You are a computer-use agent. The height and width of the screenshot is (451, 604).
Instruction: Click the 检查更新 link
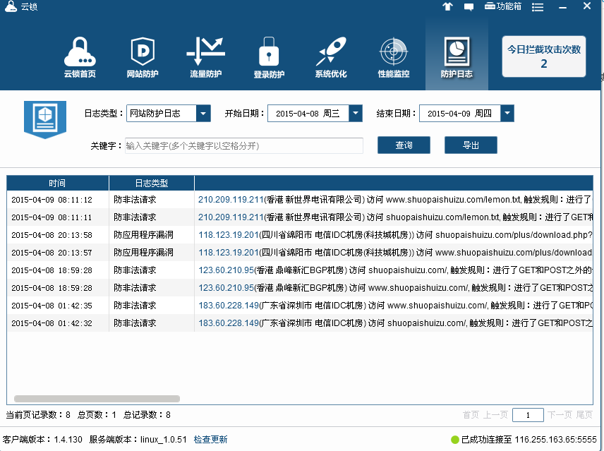coord(211,439)
